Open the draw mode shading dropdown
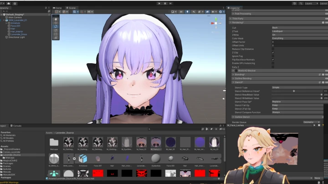This screenshot has height=184, width=328. point(174,12)
